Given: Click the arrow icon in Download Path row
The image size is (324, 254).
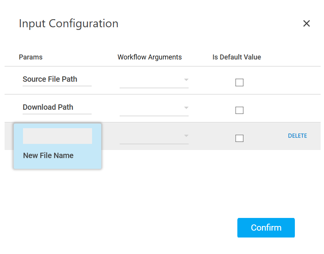Looking at the screenshot, I should (186, 108).
